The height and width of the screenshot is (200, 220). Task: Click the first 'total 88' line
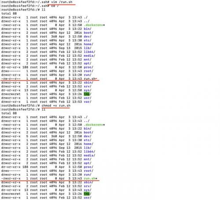9,14
